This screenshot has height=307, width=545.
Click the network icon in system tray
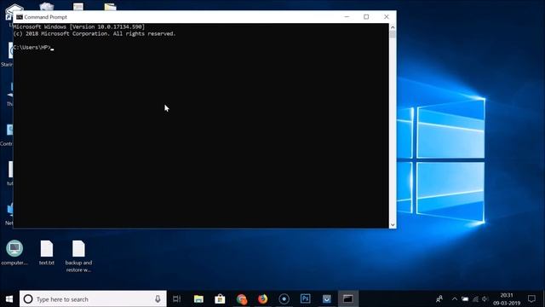click(475, 299)
